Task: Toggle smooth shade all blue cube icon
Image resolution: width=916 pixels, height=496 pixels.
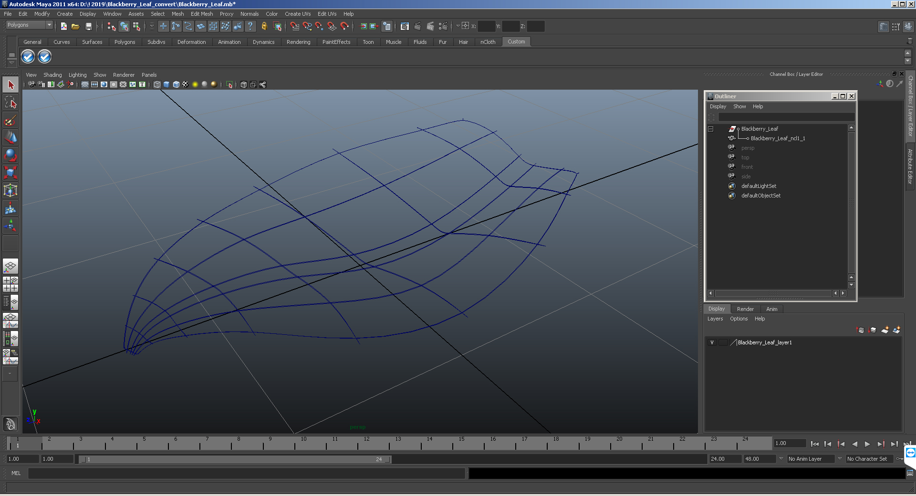Action: coord(167,84)
